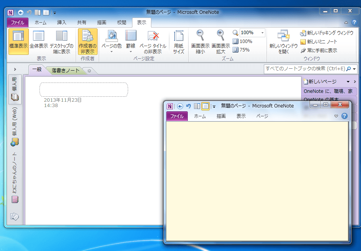Select the 落書きノート section tab
Viewport: 361px width, 251px height.
65,70
